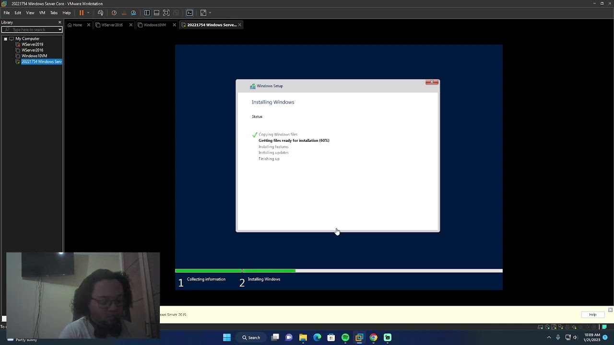This screenshot has height=345, width=614.
Task: Send Ctrl+Alt+Del to the virtual machine
Action: [100, 13]
